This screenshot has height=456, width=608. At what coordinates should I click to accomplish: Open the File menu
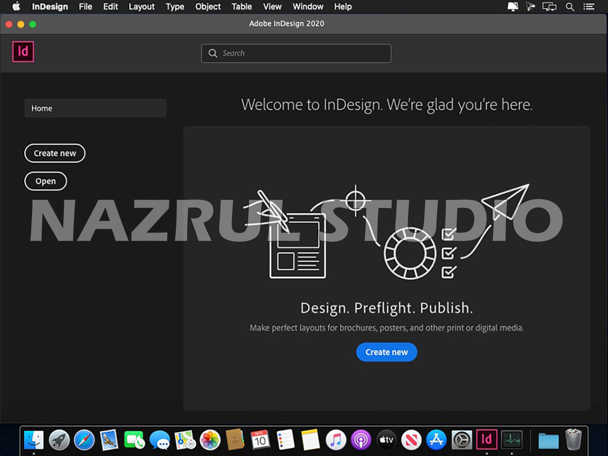(86, 7)
